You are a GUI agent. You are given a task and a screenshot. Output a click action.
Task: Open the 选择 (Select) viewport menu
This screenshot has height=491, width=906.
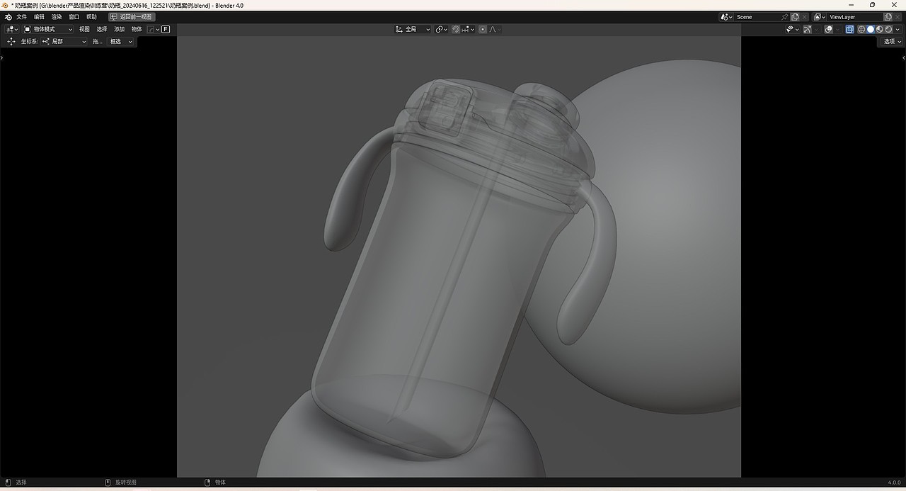pyautogui.click(x=102, y=29)
